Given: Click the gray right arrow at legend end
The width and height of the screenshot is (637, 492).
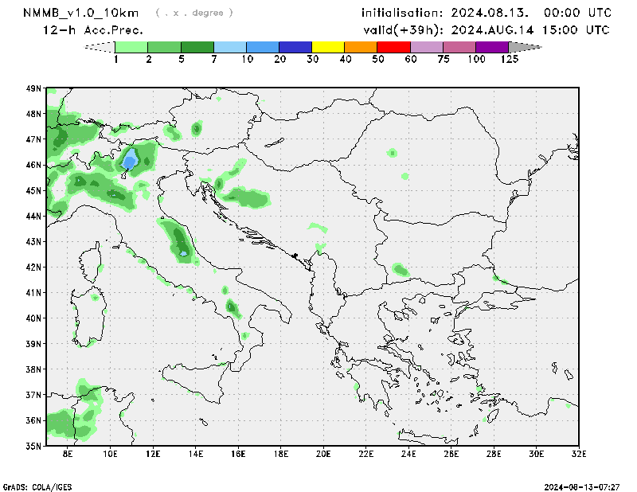Looking at the screenshot, I should coord(525,47).
